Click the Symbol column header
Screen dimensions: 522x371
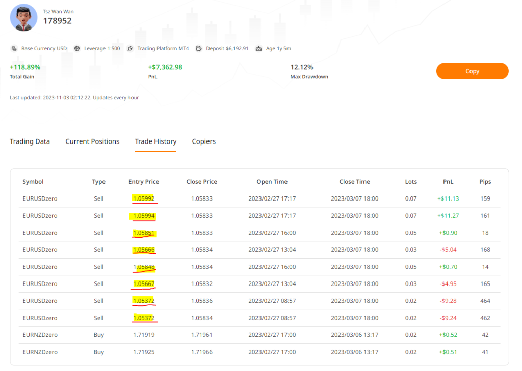[33, 182]
